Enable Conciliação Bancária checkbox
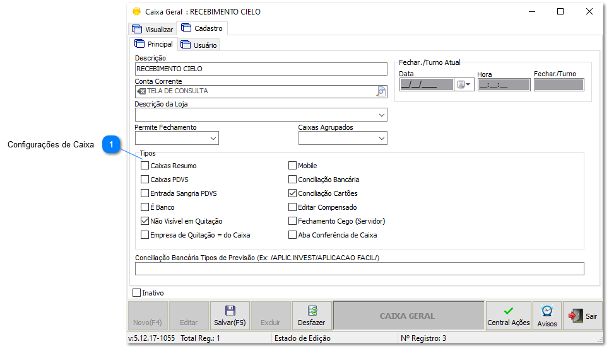The width and height of the screenshot is (609, 349). (292, 180)
